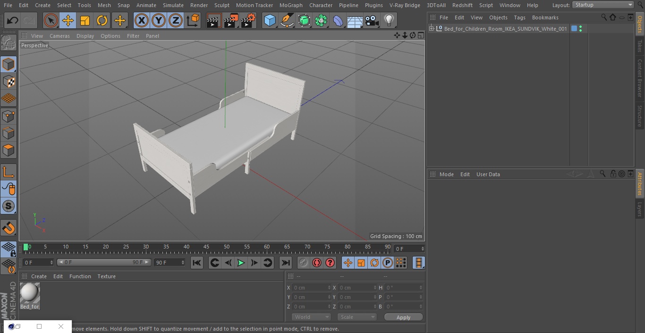Open the Simulate menu
The width and height of the screenshot is (645, 333).
coord(173,5)
